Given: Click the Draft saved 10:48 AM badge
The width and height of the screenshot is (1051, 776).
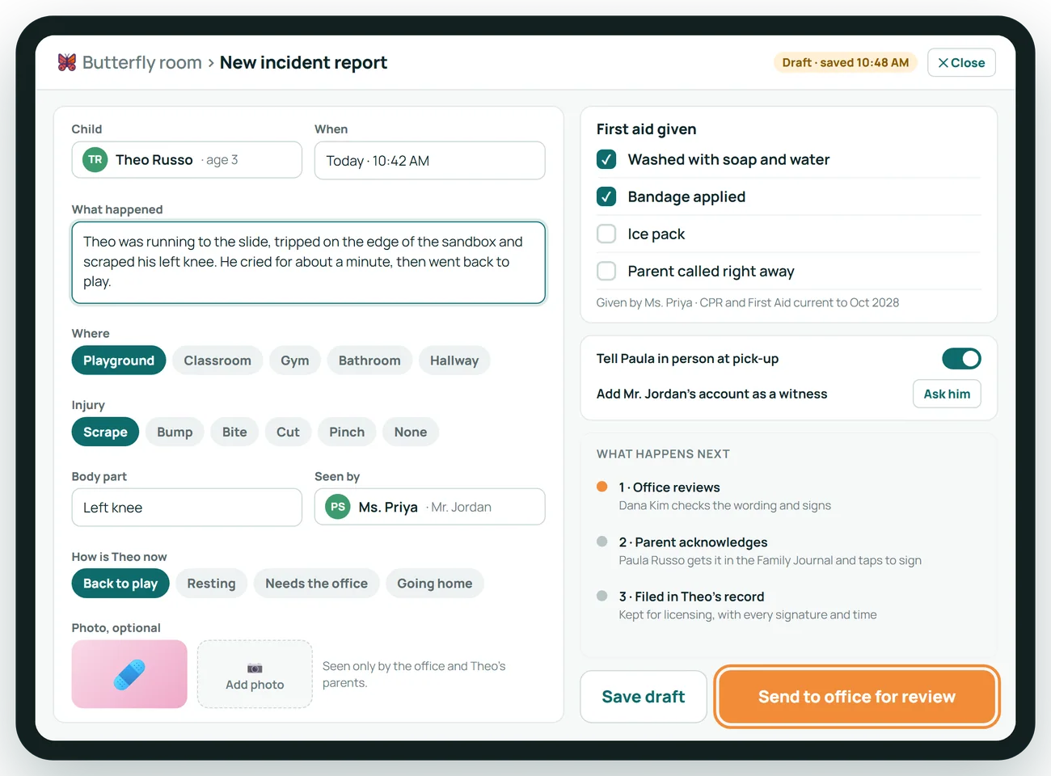Looking at the screenshot, I should pyautogui.click(x=845, y=62).
